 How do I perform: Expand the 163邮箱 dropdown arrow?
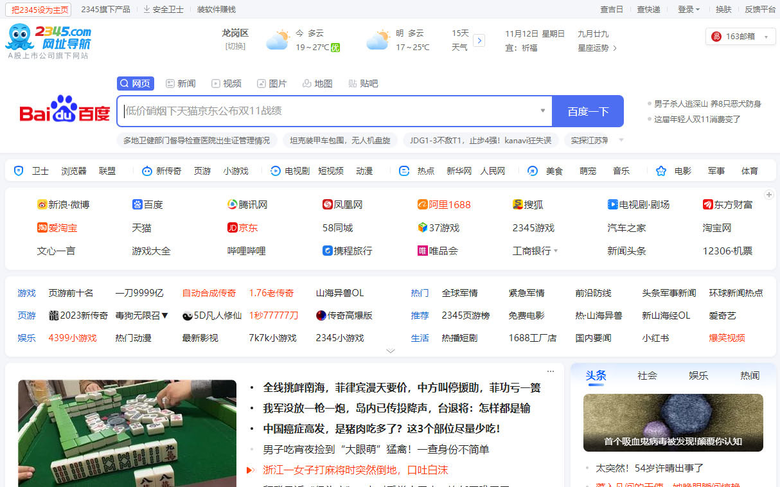(x=766, y=37)
